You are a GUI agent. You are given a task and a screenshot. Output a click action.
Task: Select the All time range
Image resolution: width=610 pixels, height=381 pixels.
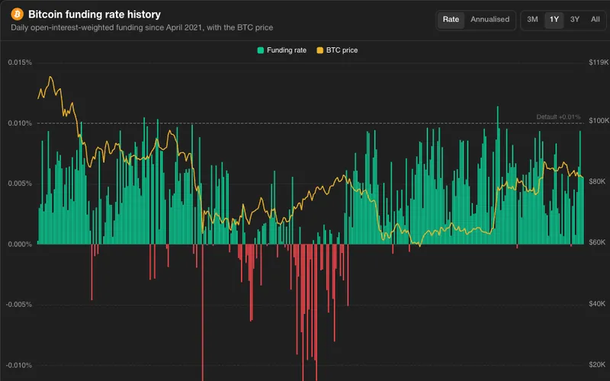coord(596,20)
